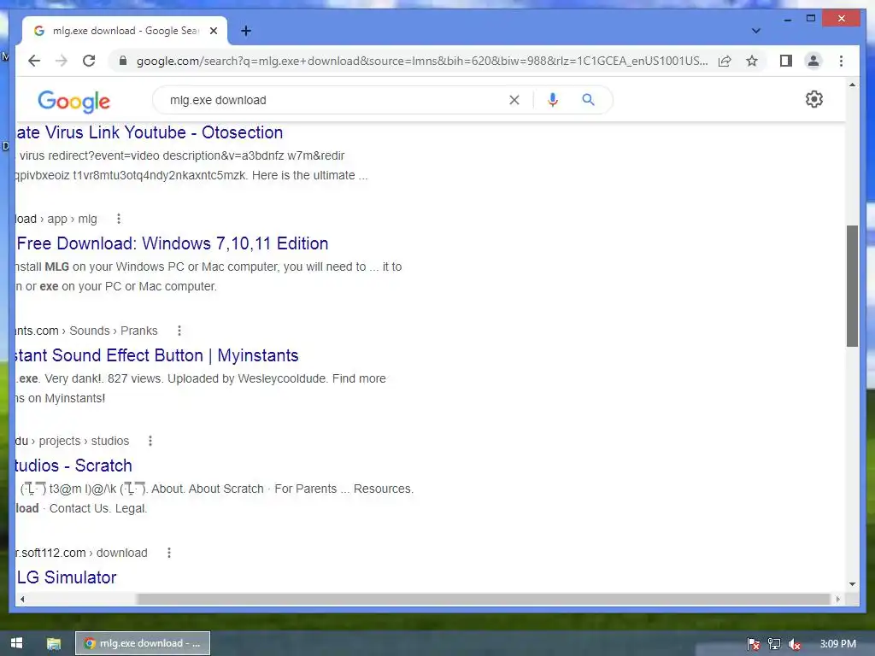Open the 3:09 PM clock
The height and width of the screenshot is (656, 875).
837,644
